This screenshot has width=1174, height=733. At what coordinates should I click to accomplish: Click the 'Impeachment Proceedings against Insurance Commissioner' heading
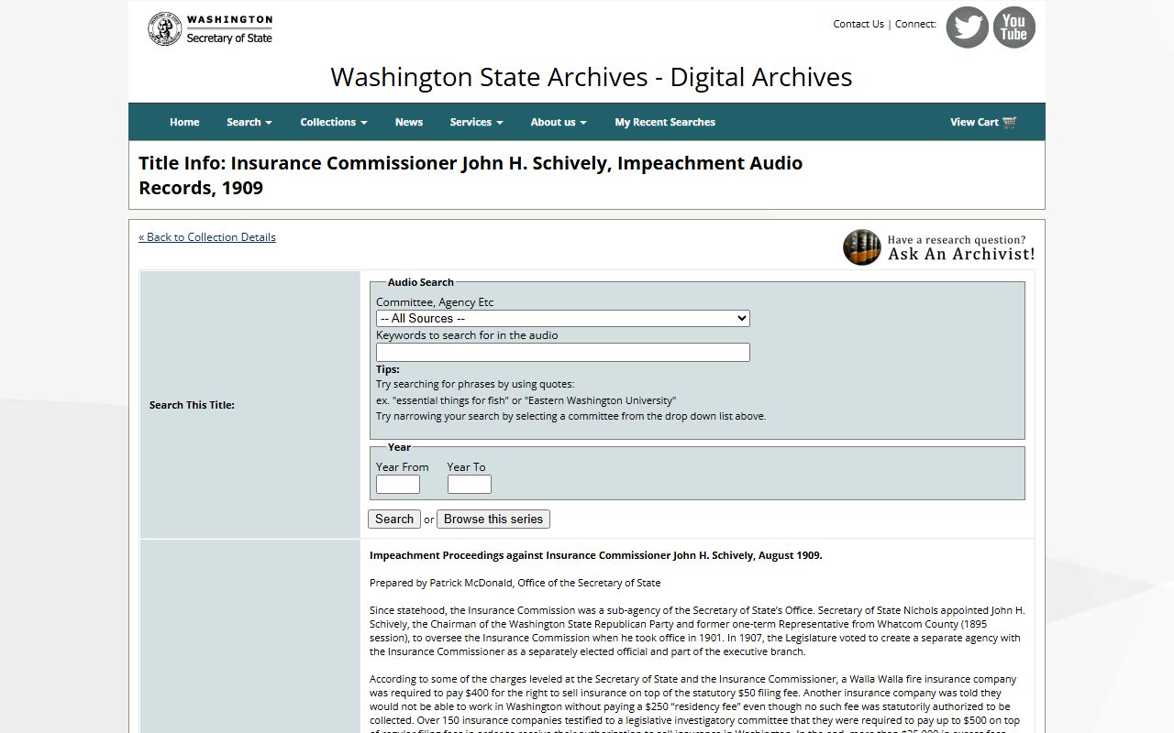[x=596, y=555]
